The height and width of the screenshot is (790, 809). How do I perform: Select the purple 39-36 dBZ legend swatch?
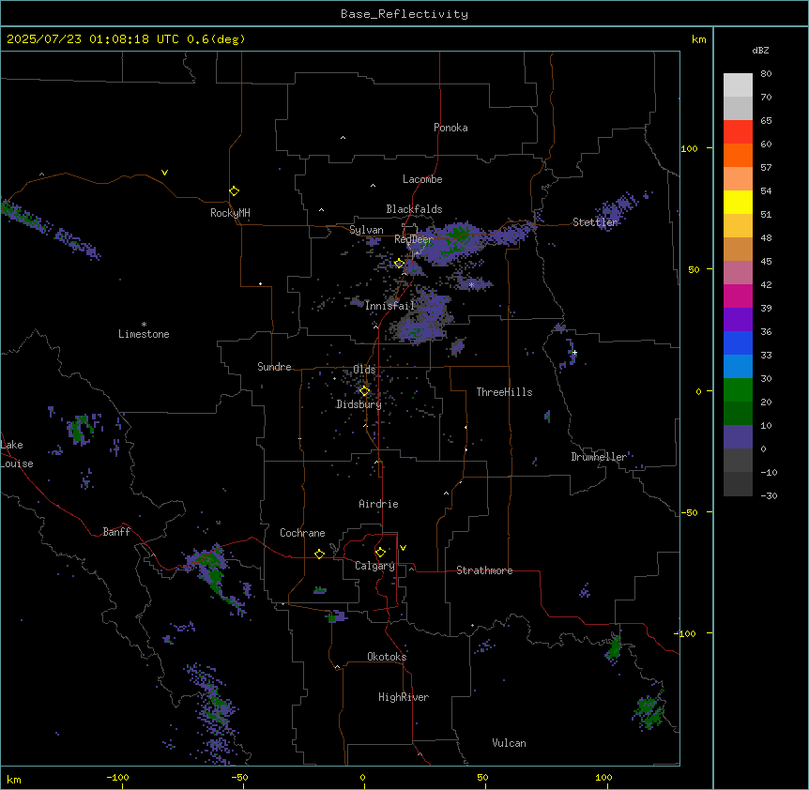tap(738, 320)
